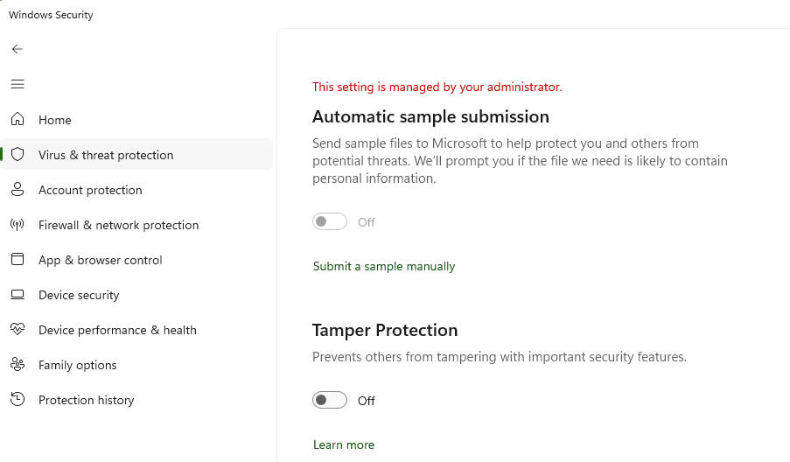Toggle the Automatic sample submission switch
The height and width of the screenshot is (462, 790).
point(330,222)
